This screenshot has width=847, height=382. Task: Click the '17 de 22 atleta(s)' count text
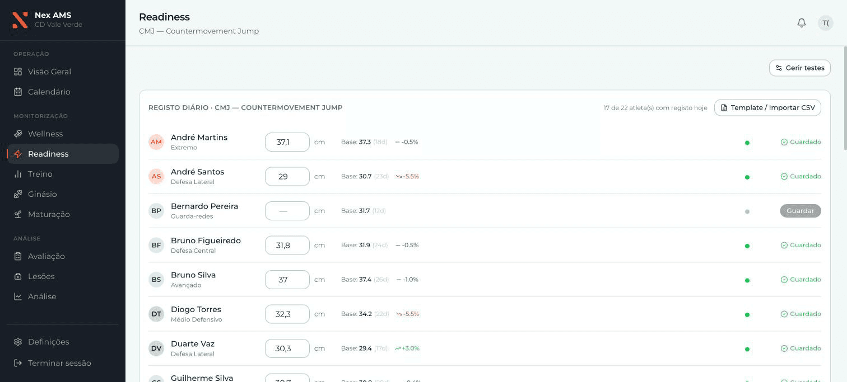pyautogui.click(x=655, y=108)
